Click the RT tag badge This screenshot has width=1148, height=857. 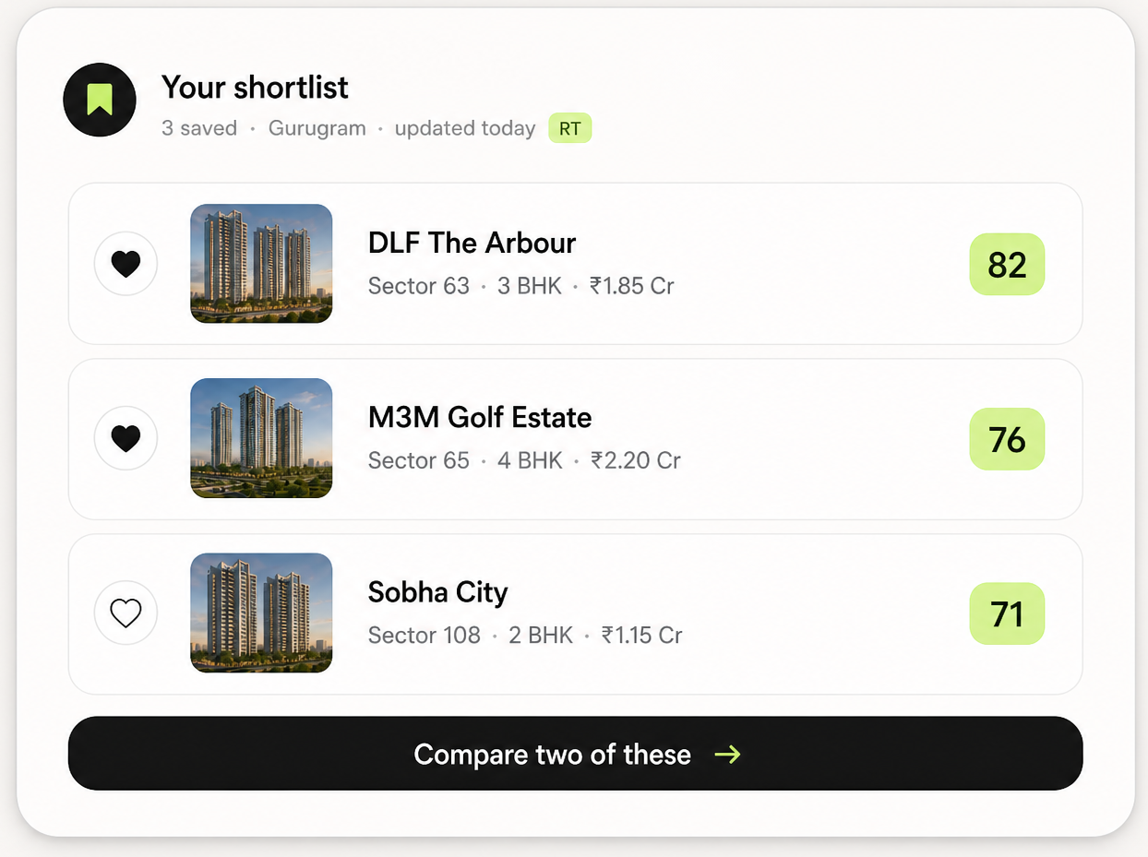pyautogui.click(x=569, y=128)
